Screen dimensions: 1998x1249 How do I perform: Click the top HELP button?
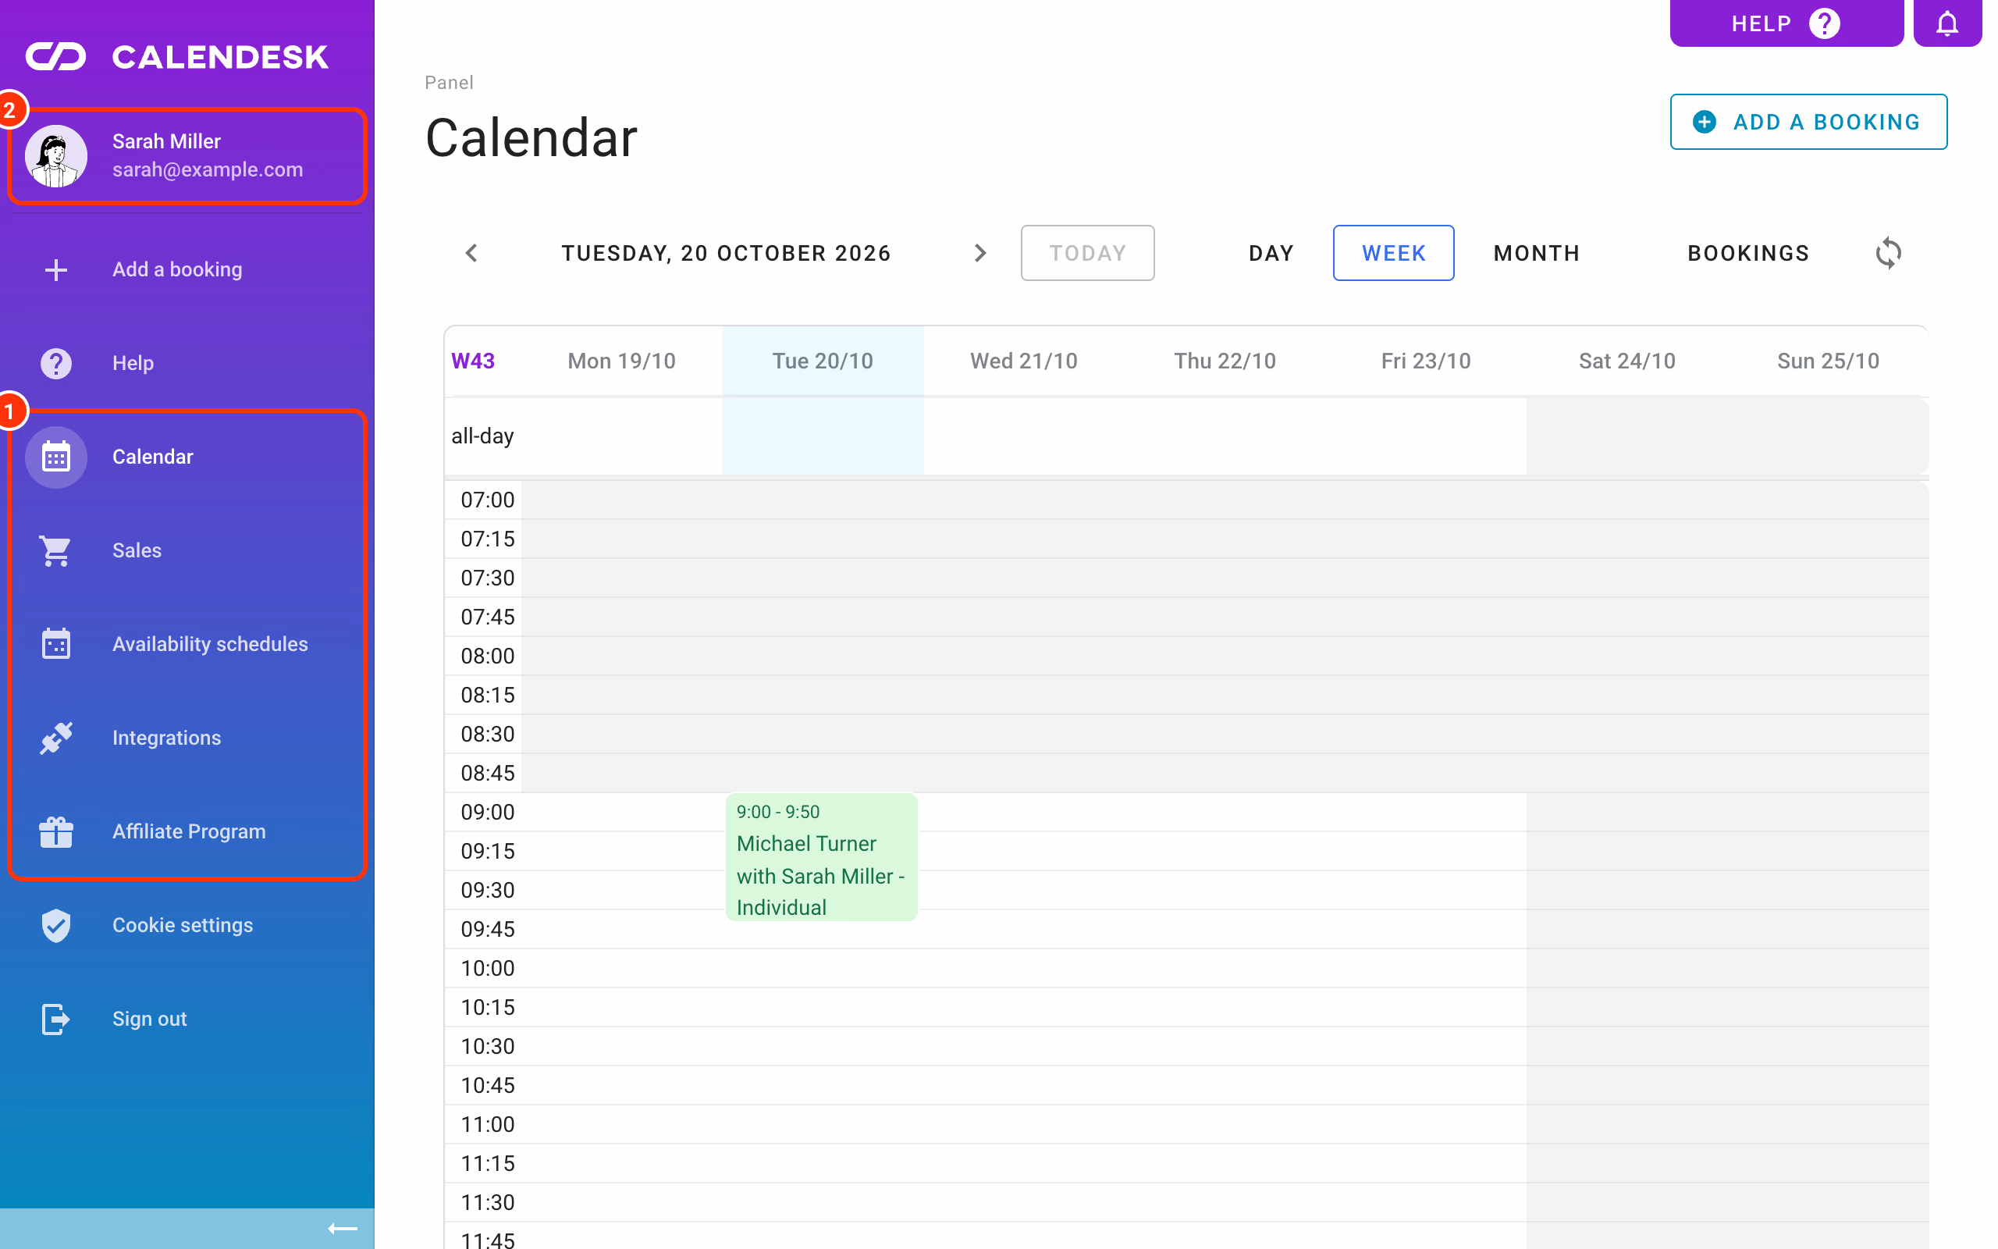[1786, 23]
